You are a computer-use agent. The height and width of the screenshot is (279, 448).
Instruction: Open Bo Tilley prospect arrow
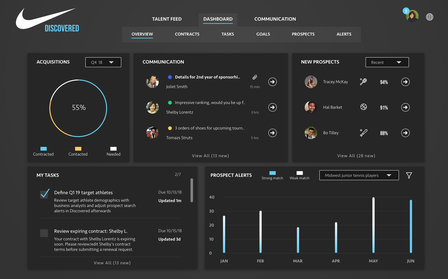pos(405,133)
